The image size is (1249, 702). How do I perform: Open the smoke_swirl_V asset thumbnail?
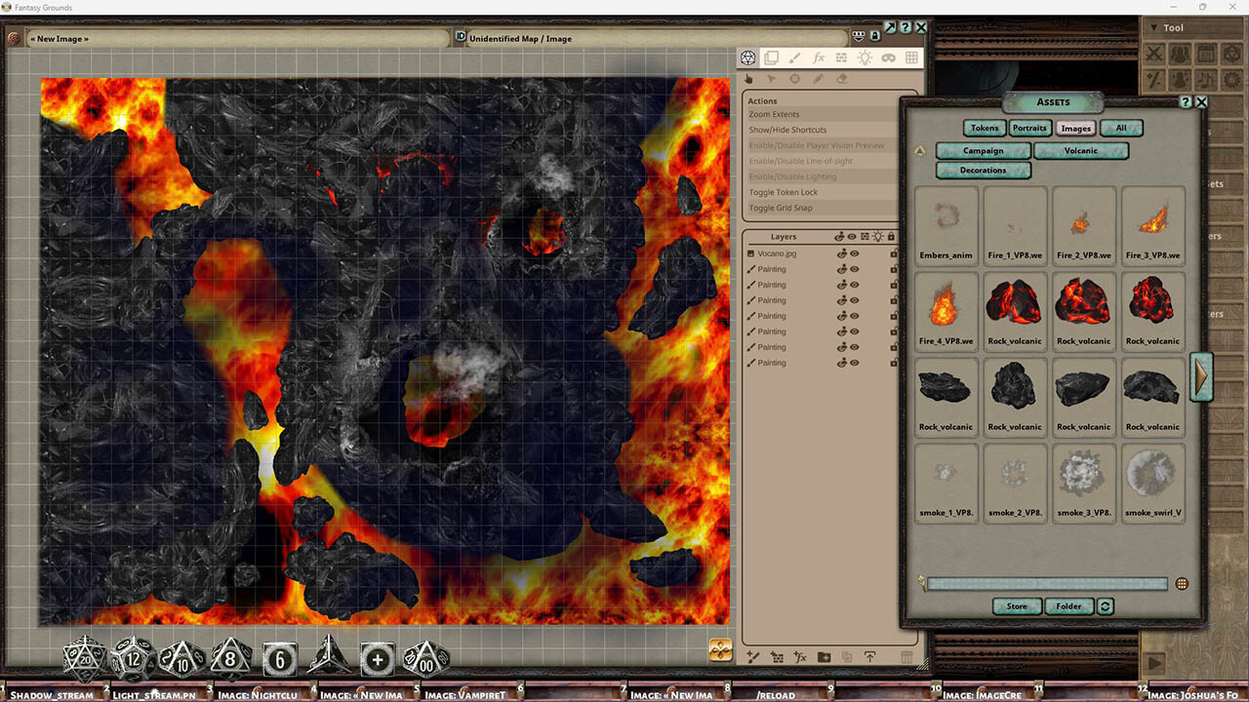pos(1152,478)
